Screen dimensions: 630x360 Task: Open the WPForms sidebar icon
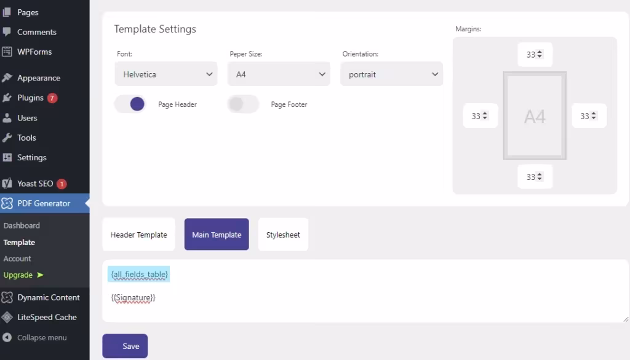[7, 52]
